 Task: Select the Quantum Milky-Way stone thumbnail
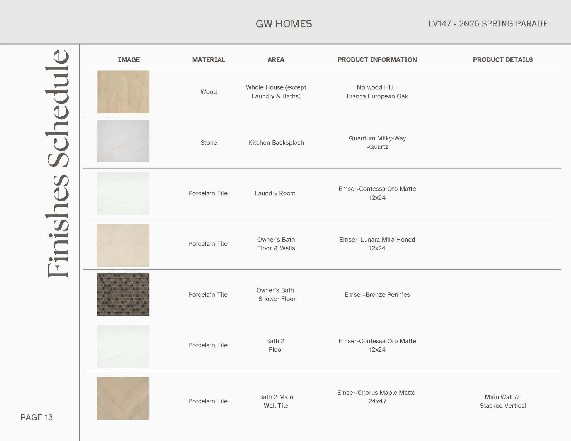pyautogui.click(x=123, y=141)
